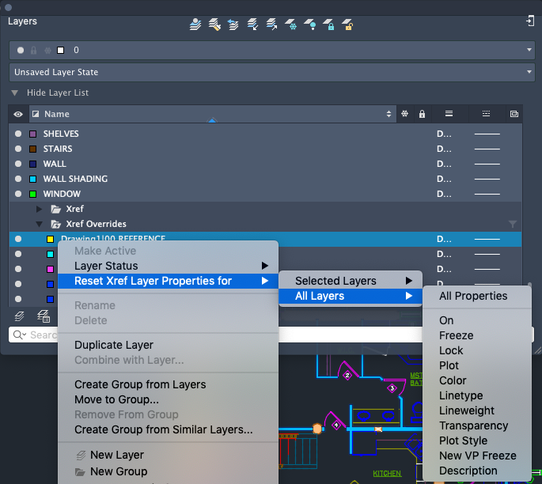Expand the Xref group folder
Screen dimensions: 542x484
point(39,209)
